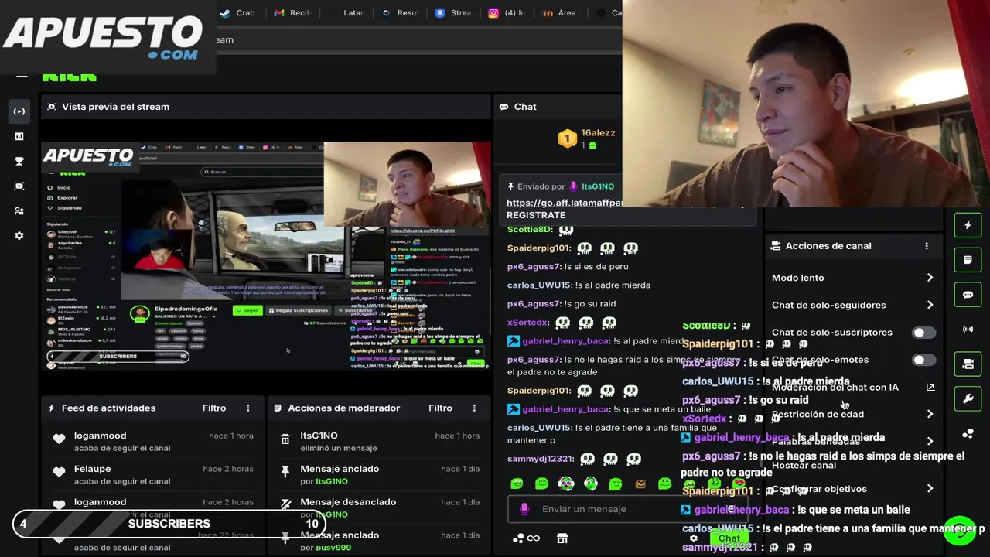Click ItsG1NO eliminó un mensaje entry
Viewport: 990px width, 557px height.
coord(377,441)
